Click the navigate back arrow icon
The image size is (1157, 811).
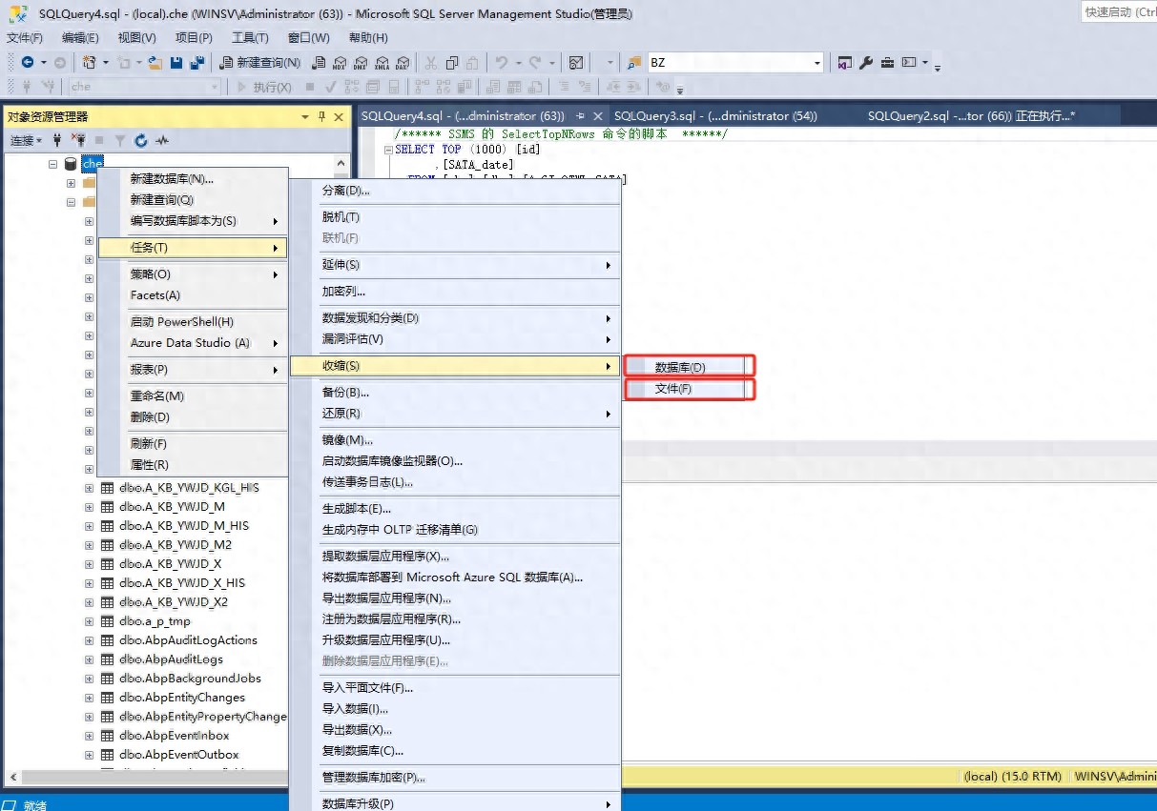(28, 63)
